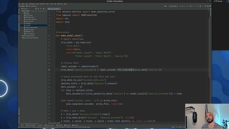This screenshot has width=229, height=129.
Task: Toggle code folding at the names= line
Action: [55, 53]
